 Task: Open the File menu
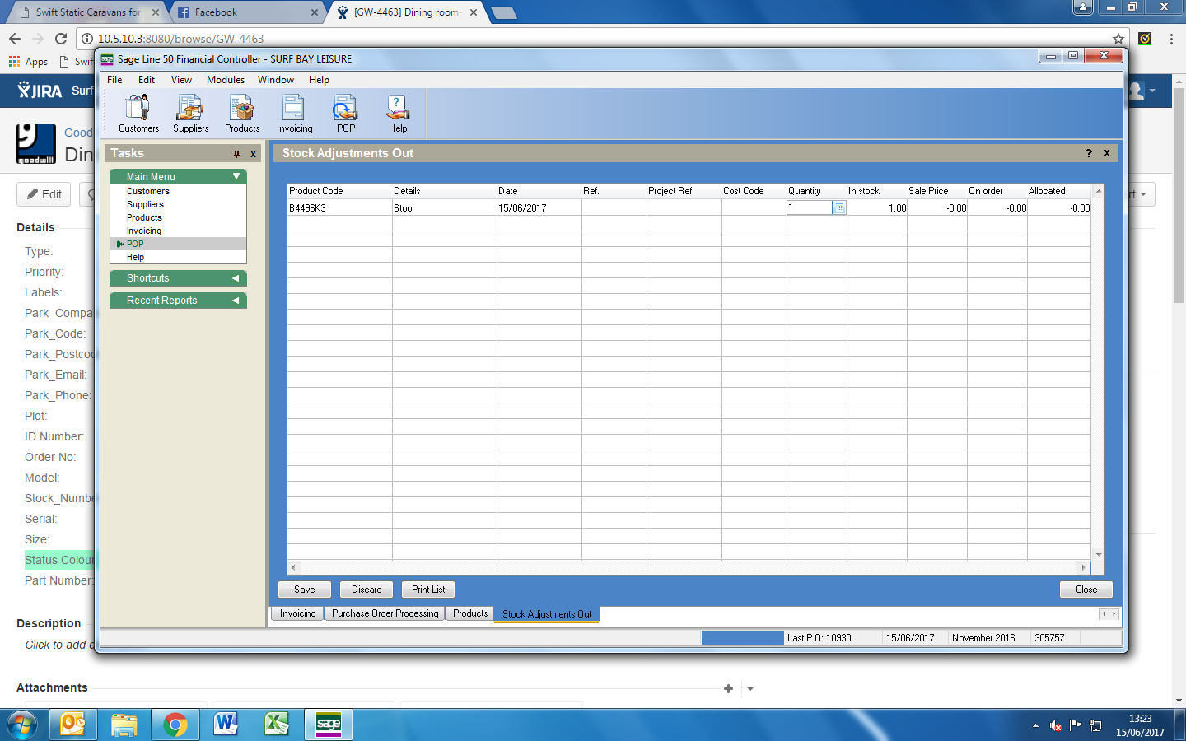pos(114,80)
